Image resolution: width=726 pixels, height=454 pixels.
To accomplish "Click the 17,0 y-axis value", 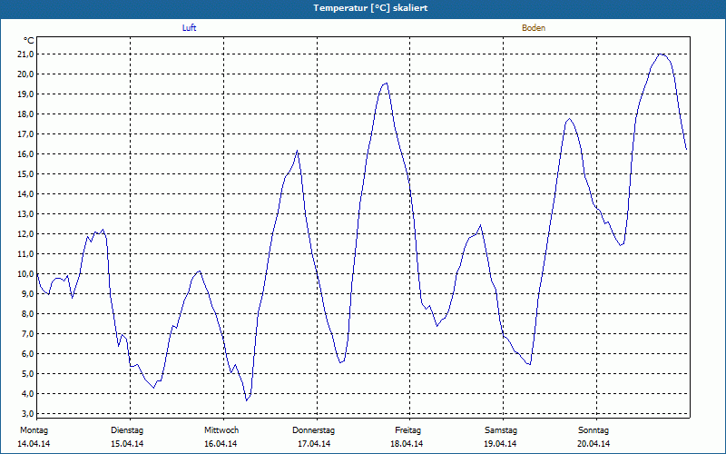I will [26, 133].
